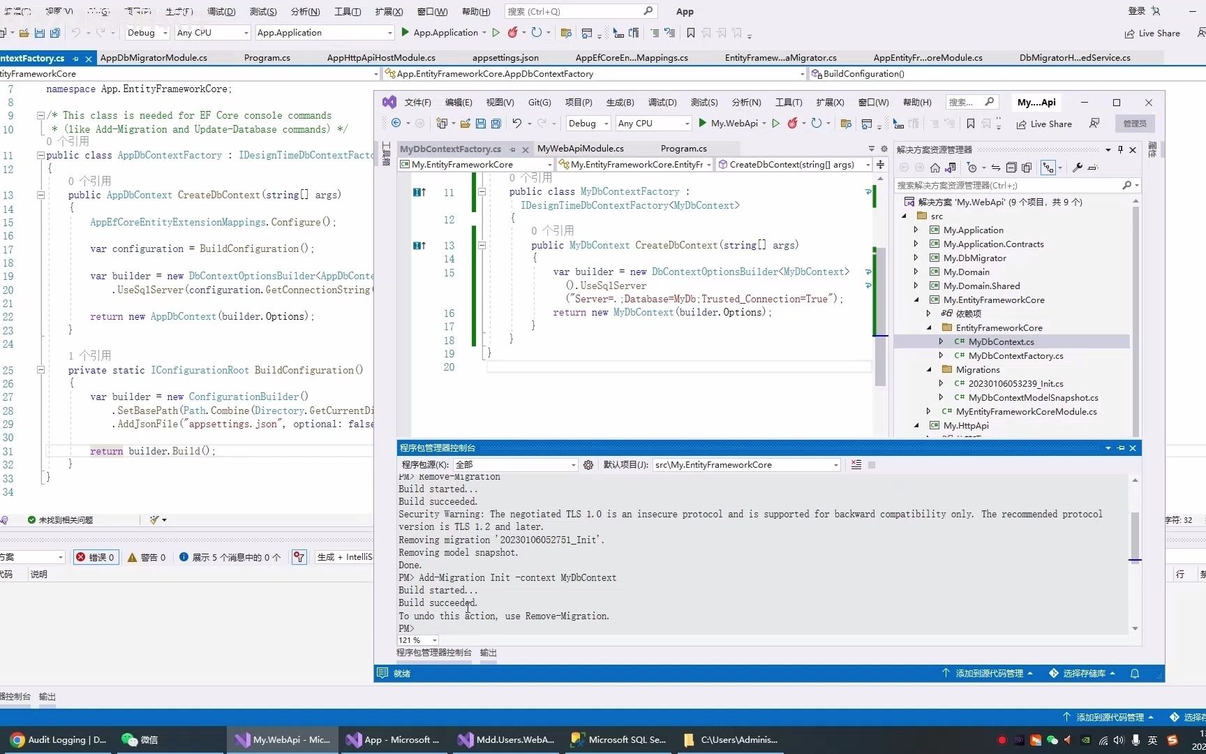This screenshot has height=754, width=1206.
Task: Toggle the 错误 0 filter in the error list
Action: pos(96,557)
